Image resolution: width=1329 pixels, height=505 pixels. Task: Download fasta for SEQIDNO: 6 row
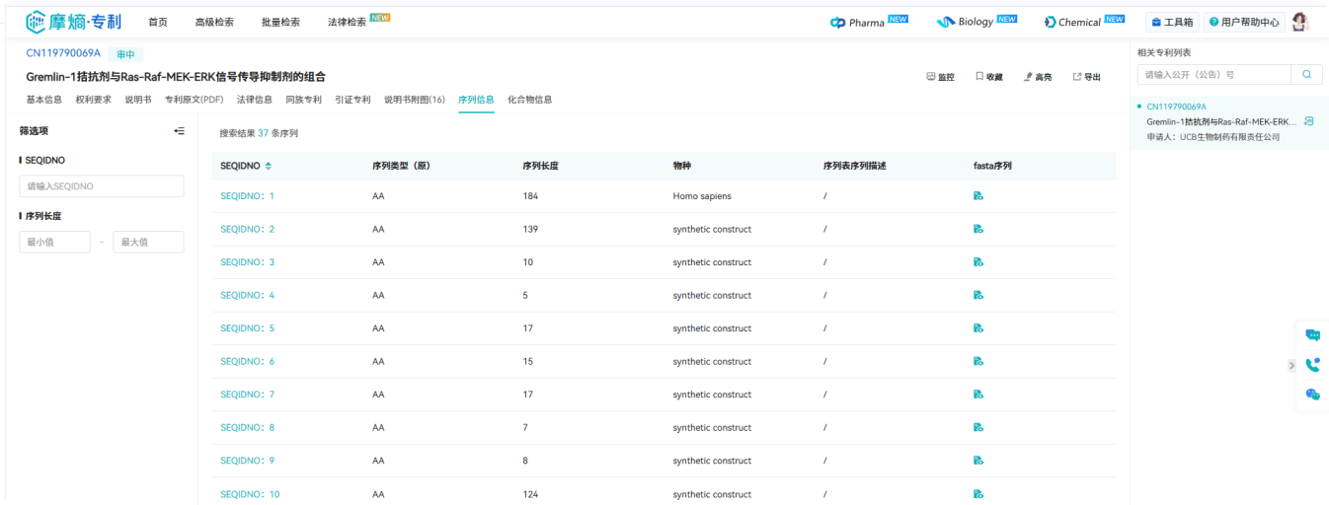pyautogui.click(x=977, y=361)
